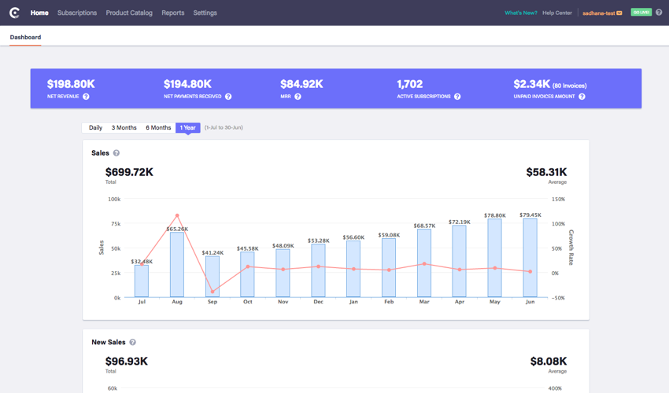Image resolution: width=669 pixels, height=393 pixels.
Task: Open the What's New? link
Action: click(521, 13)
